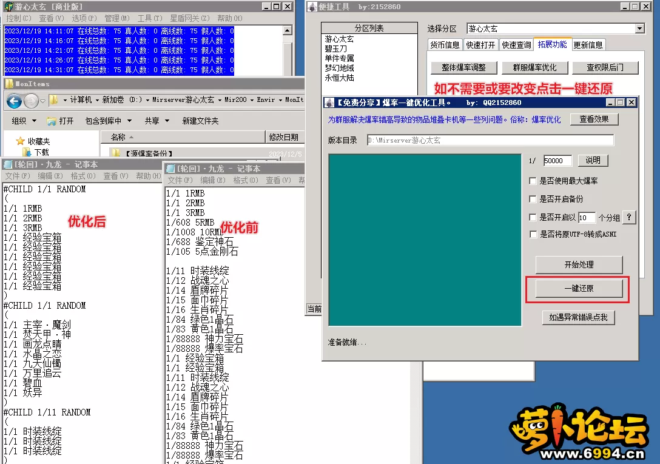Expand the 包含到库中 dropdown
This screenshot has height=464, width=660.
coord(130,121)
